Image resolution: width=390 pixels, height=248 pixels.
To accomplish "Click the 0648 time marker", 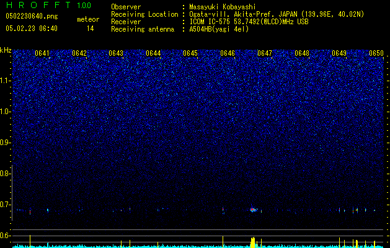I will [302, 53].
